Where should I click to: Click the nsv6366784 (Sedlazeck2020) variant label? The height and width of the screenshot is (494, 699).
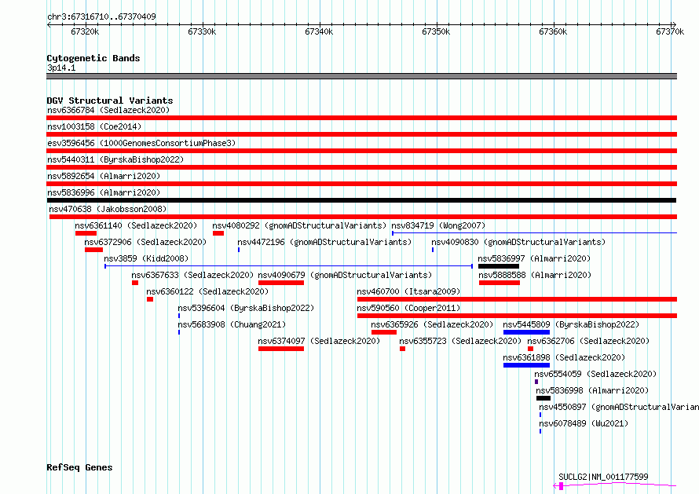point(108,110)
